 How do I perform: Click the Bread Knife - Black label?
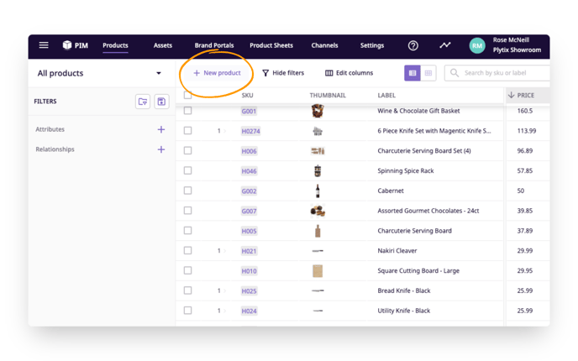(403, 290)
